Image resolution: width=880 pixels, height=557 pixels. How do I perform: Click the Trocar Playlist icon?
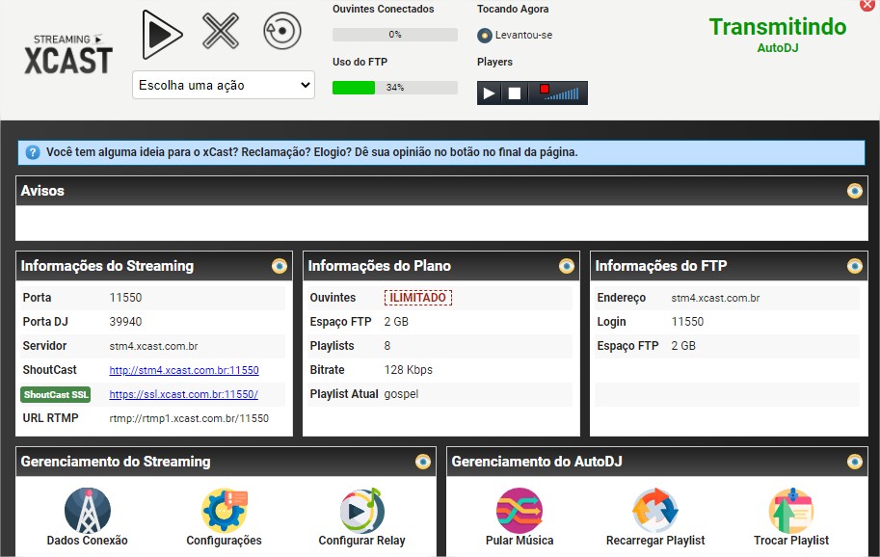pyautogui.click(x=791, y=511)
